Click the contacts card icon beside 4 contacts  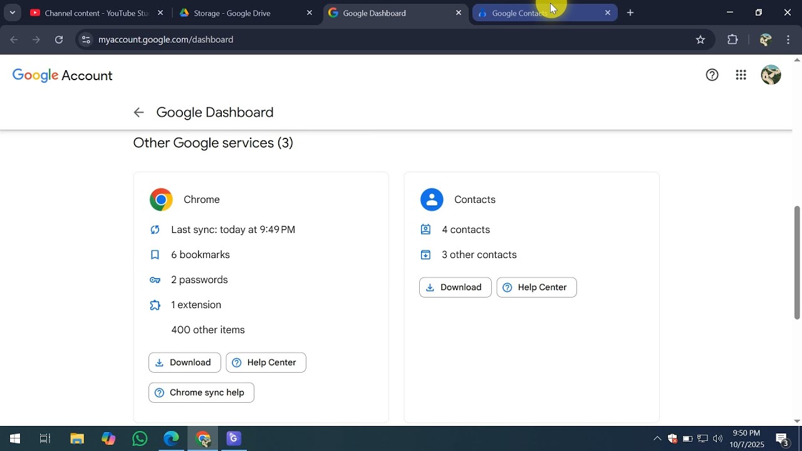tap(425, 230)
